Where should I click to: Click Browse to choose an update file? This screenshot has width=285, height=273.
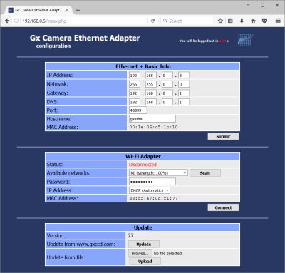(x=140, y=254)
